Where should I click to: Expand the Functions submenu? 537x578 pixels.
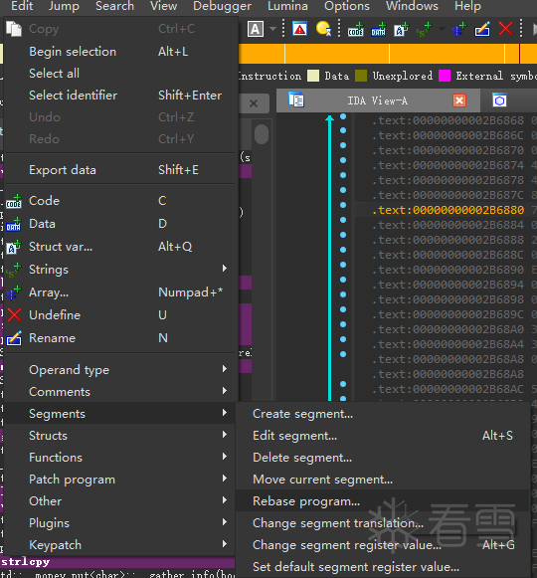pos(120,458)
